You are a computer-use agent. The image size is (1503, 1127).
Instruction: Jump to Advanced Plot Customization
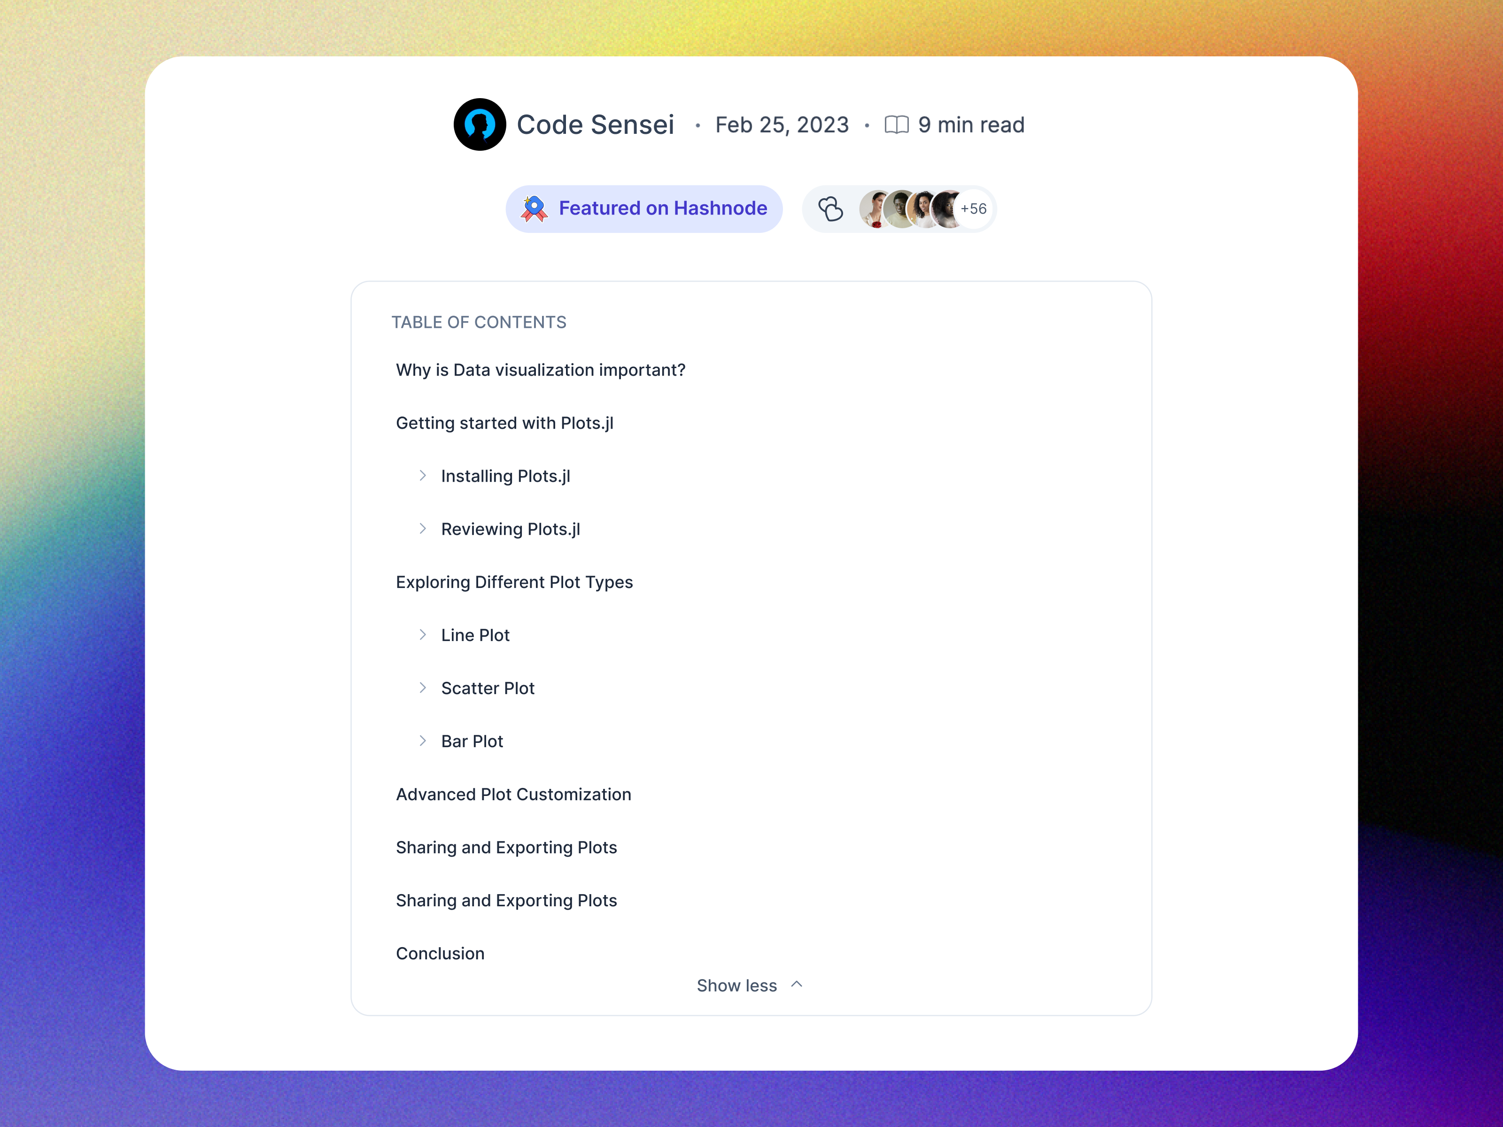click(513, 794)
